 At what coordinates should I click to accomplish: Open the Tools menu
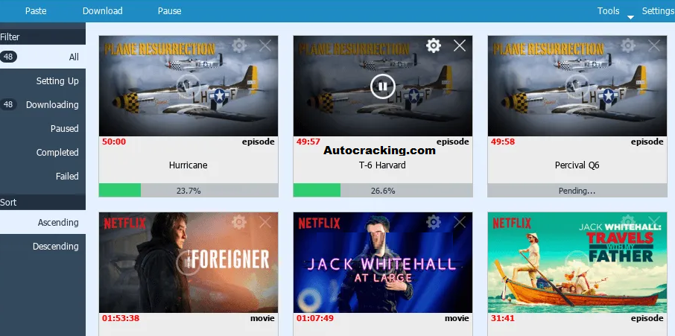point(608,10)
